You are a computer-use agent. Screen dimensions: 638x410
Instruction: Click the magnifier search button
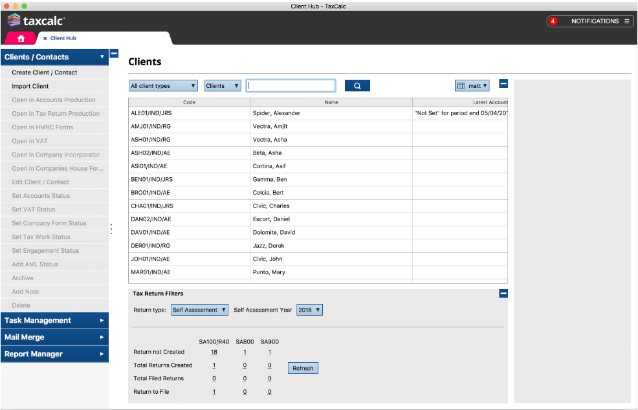357,85
